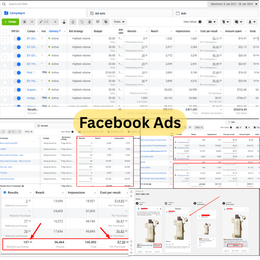Click the 77 website purchases result link
The width and height of the screenshot is (260, 260).
[x=26, y=222]
